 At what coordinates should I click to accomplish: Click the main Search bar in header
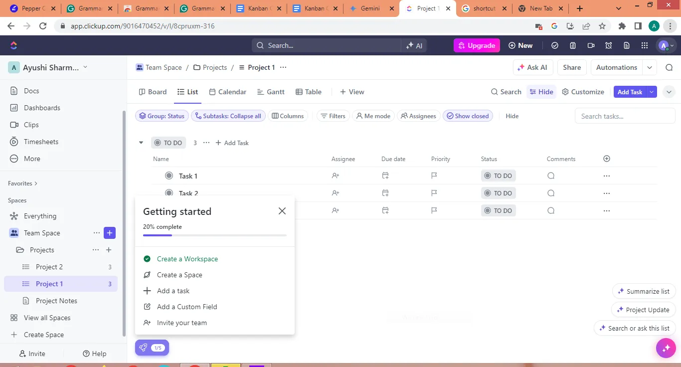[326, 45]
